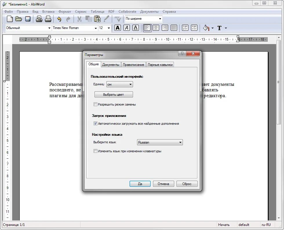The image size is (284, 230).
Task: Reset settings with the Сброс button
Action: pyautogui.click(x=187, y=184)
